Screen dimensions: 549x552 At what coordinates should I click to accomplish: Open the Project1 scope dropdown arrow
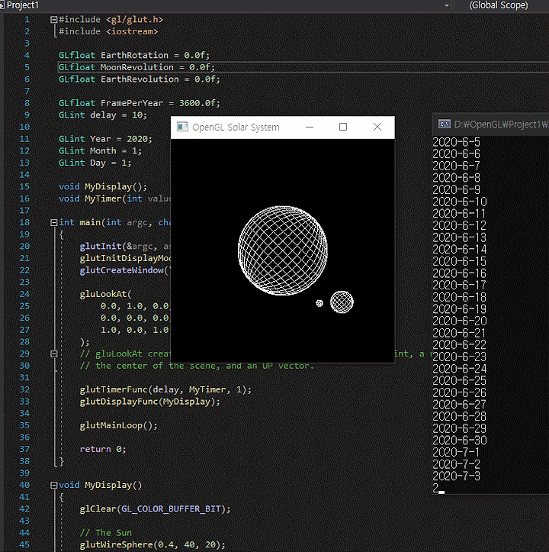[x=447, y=5]
